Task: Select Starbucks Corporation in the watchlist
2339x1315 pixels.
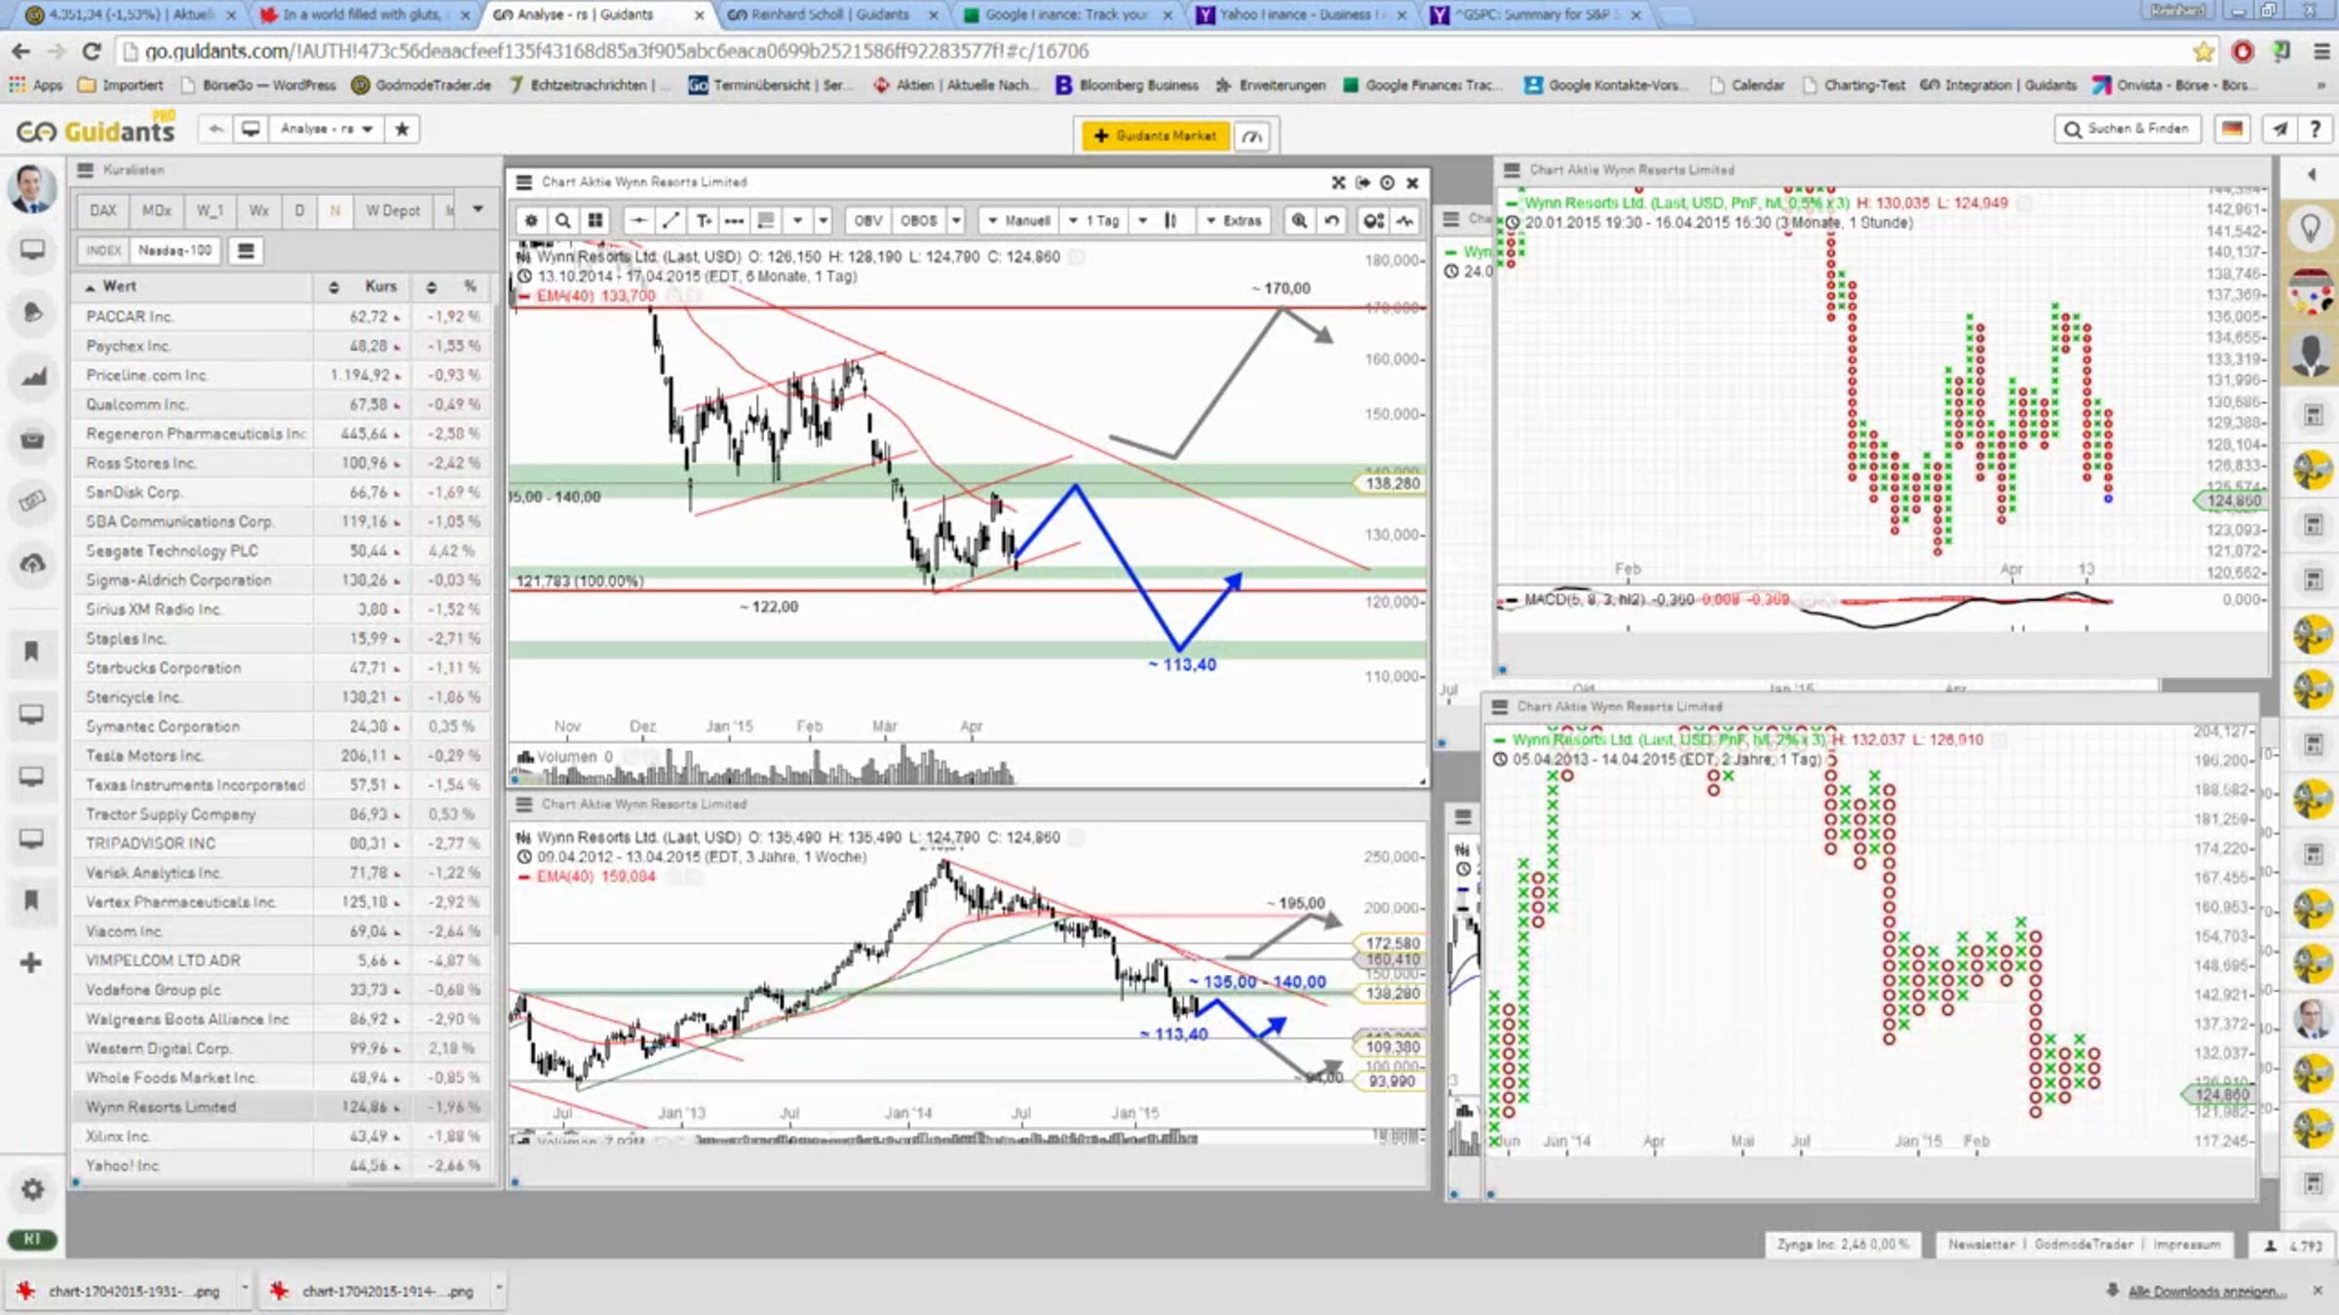Action: point(281,668)
